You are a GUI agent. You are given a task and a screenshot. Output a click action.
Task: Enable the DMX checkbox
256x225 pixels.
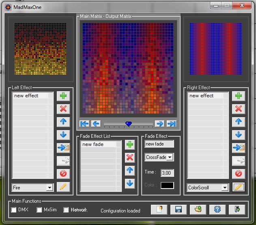pyautogui.click(x=14, y=210)
